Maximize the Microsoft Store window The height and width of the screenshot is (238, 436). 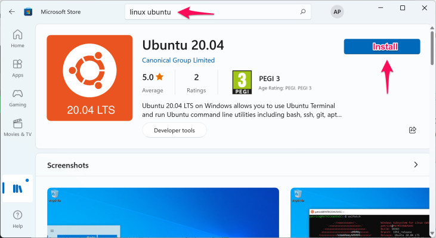[x=403, y=8]
